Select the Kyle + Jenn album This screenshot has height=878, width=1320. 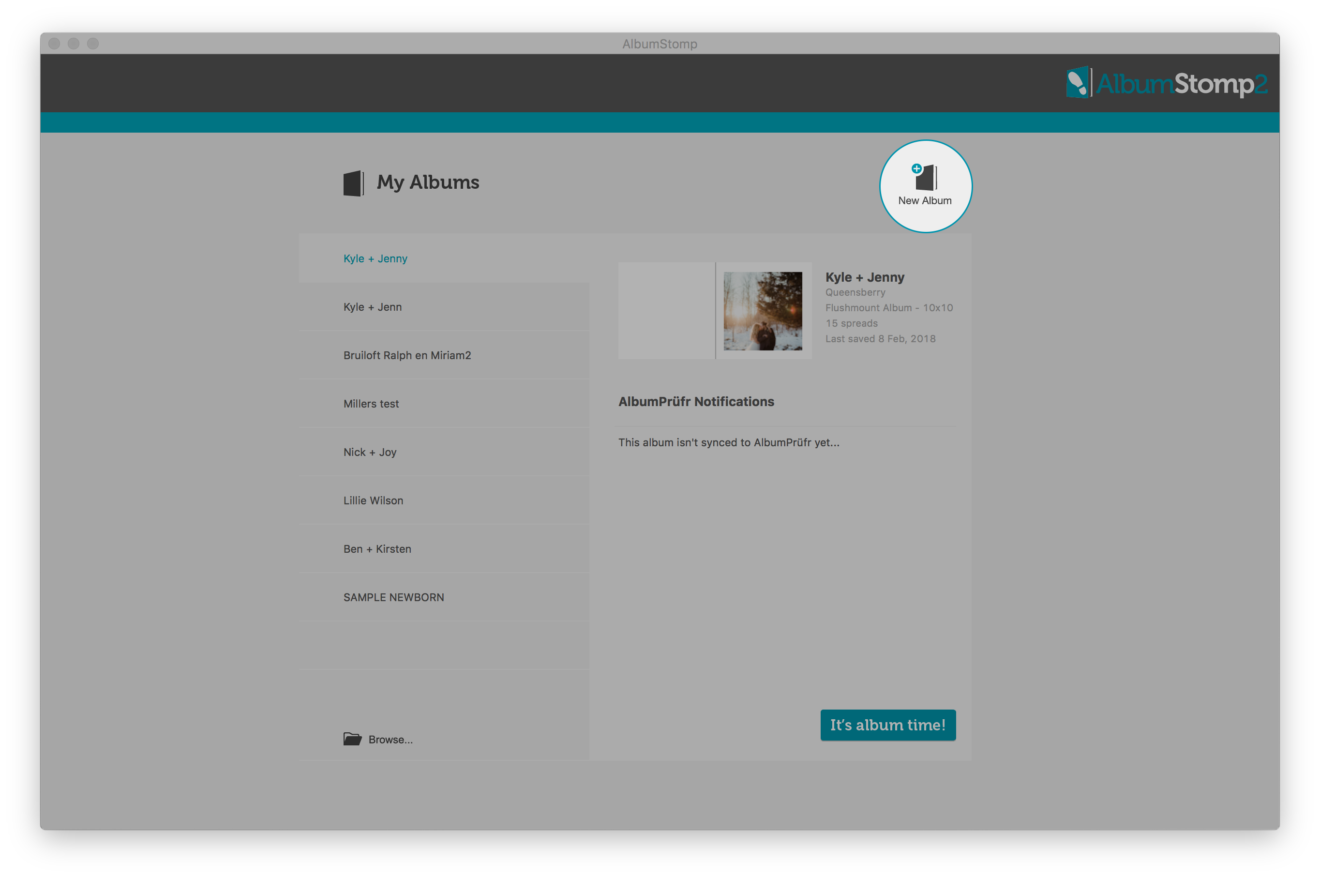point(445,307)
